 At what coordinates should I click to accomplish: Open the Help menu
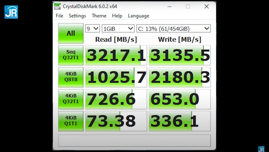(117, 16)
